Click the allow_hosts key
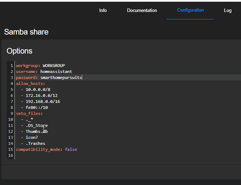241x185 pixels. [30, 84]
